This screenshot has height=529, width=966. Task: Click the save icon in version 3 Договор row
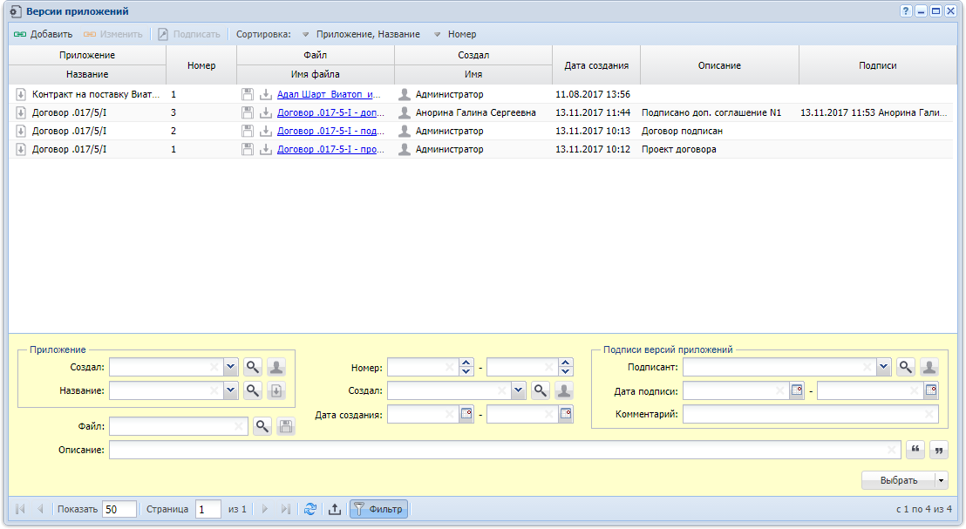[x=247, y=112]
